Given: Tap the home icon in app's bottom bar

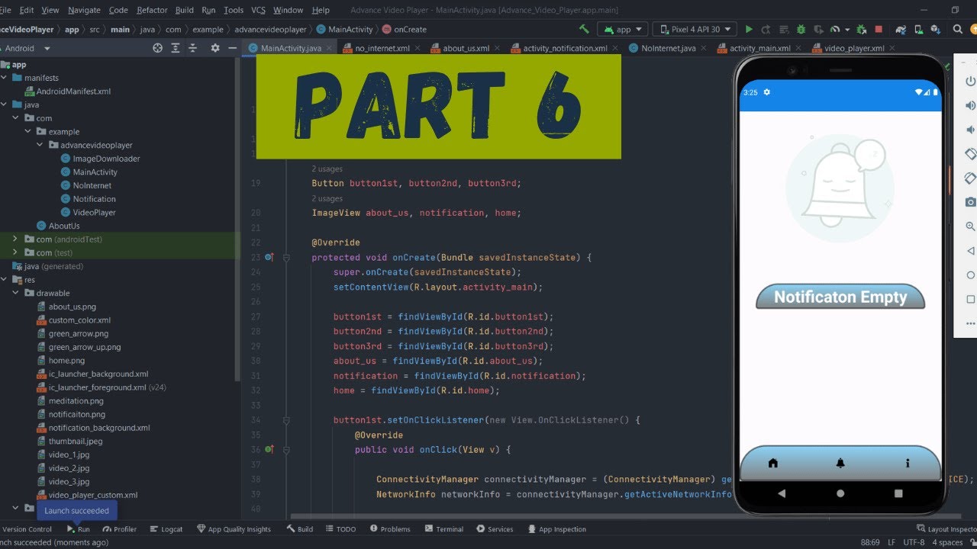Looking at the screenshot, I should [773, 463].
